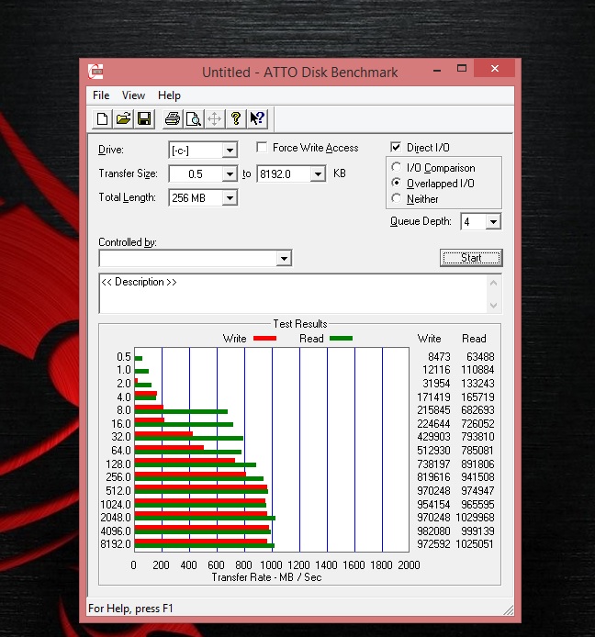Click the context help arrow-question icon

pyautogui.click(x=257, y=119)
